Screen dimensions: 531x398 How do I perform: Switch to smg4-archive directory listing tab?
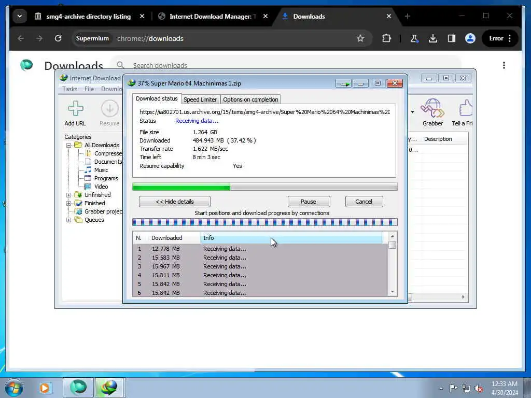(x=89, y=16)
